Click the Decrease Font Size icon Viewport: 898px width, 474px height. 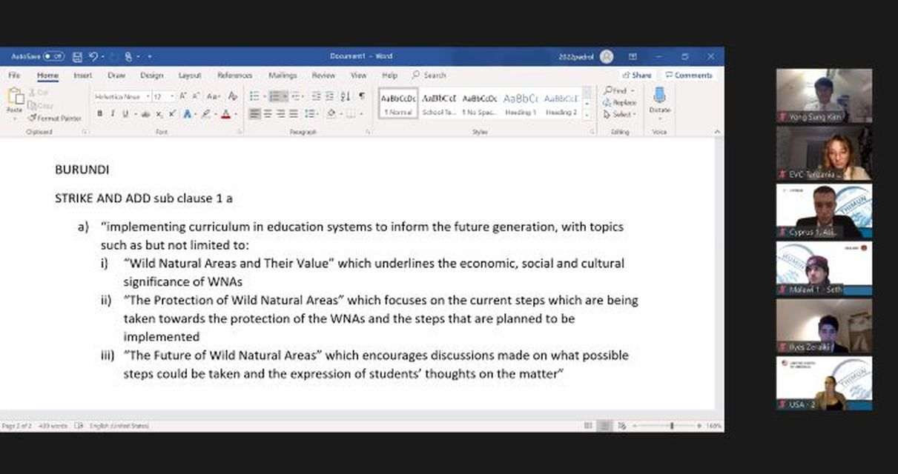point(197,96)
